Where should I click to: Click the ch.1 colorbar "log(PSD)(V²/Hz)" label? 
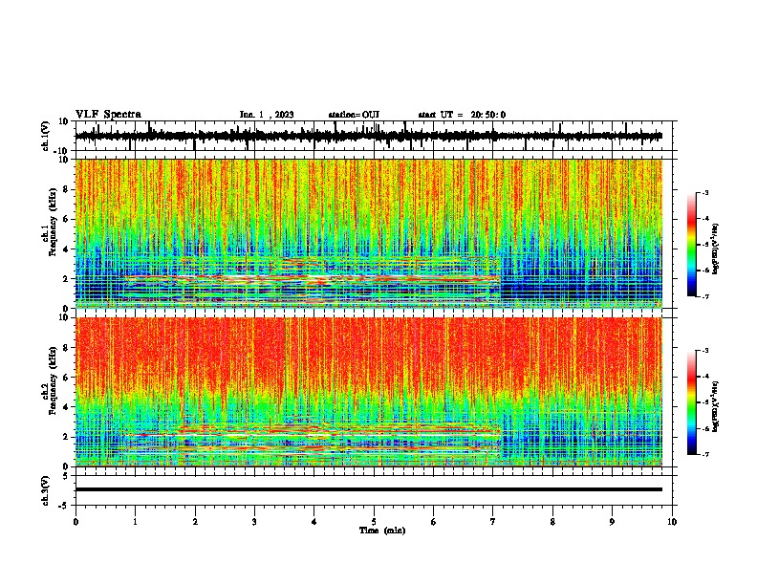coord(716,249)
